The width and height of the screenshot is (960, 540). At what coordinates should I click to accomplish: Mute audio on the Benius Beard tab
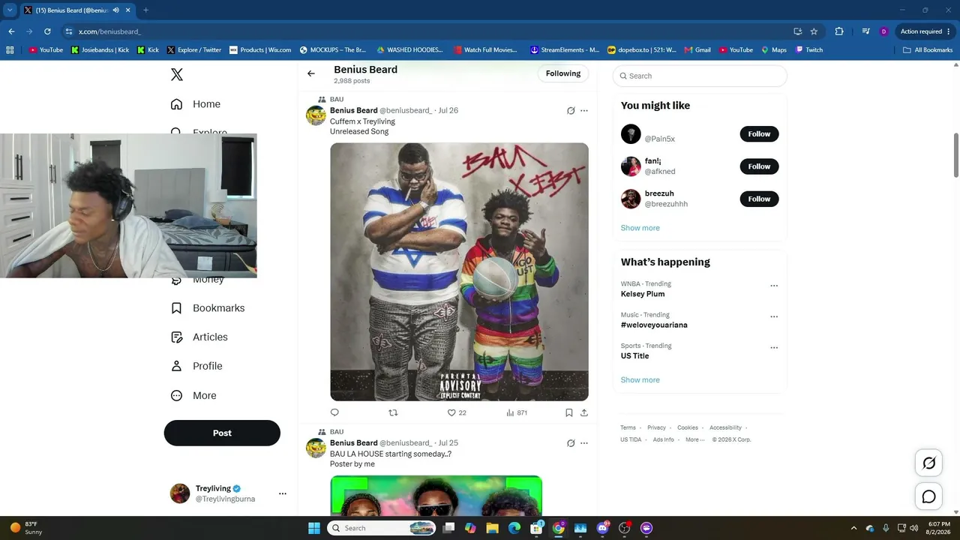(x=115, y=10)
